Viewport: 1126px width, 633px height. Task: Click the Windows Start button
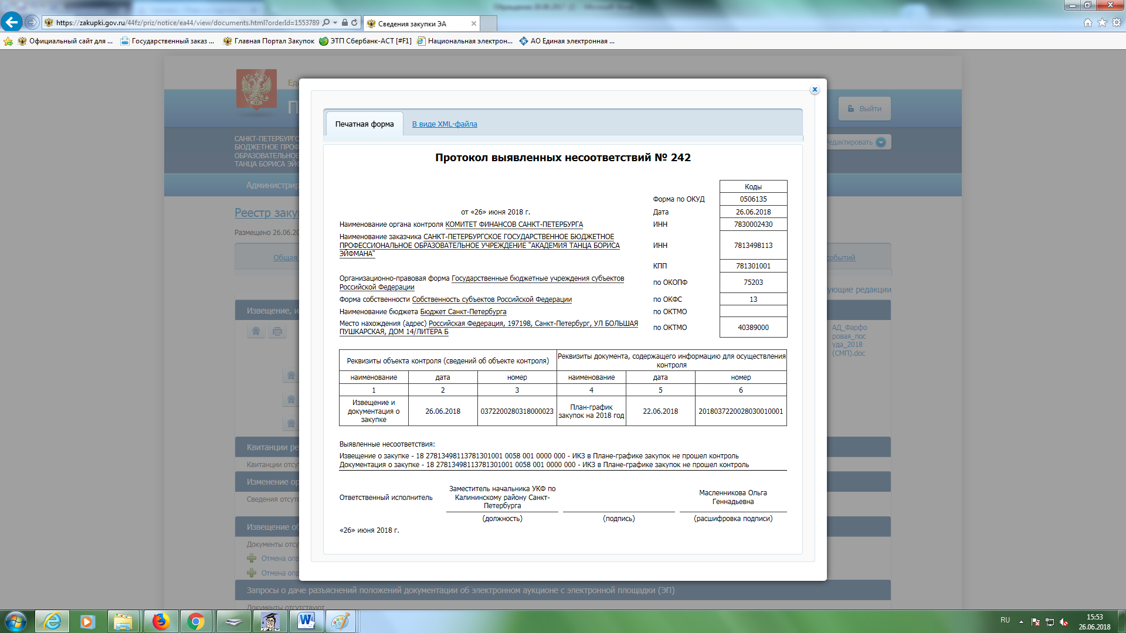pyautogui.click(x=16, y=621)
